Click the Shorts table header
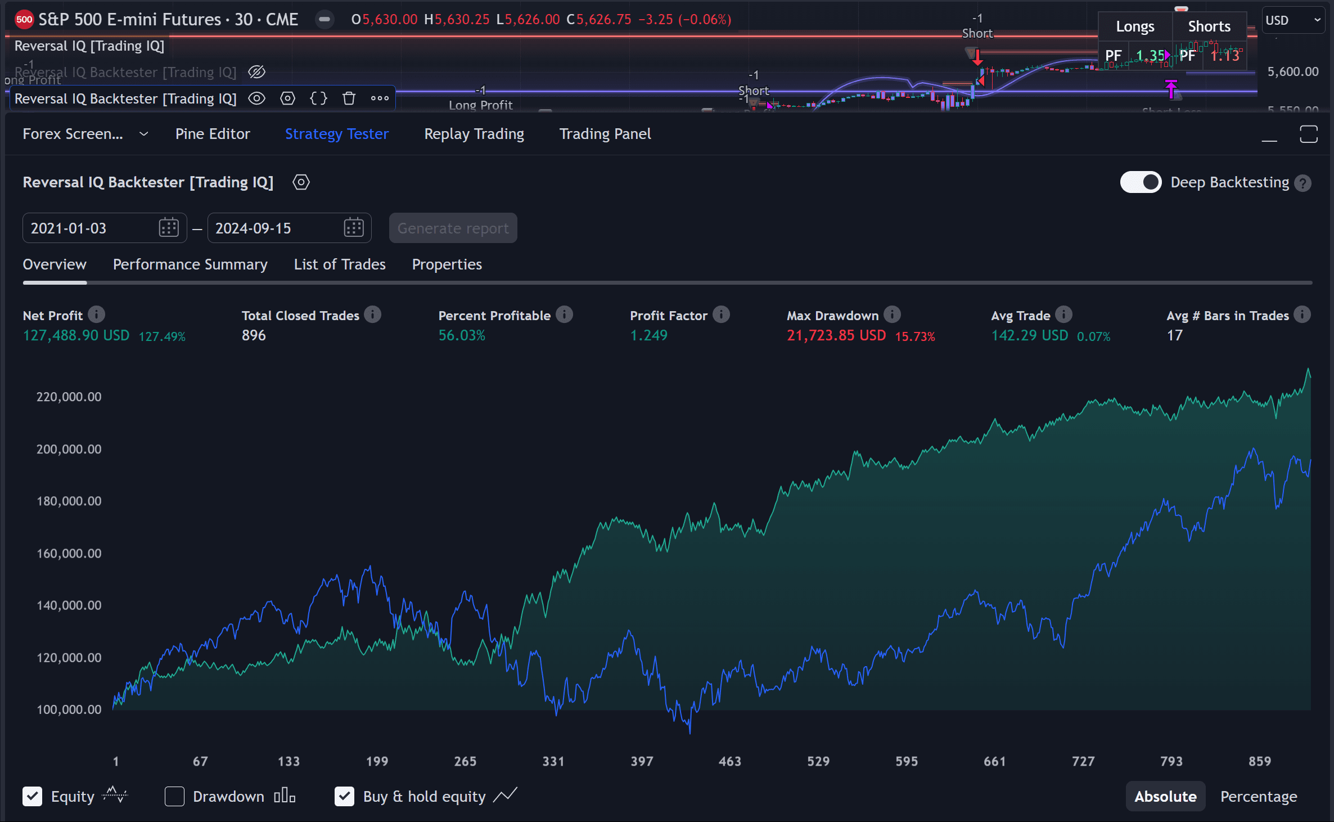This screenshot has width=1334, height=822. [x=1209, y=26]
